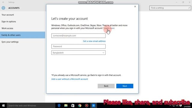Click the Accounts gear icon
The height and width of the screenshot is (108, 192).
point(3,8)
